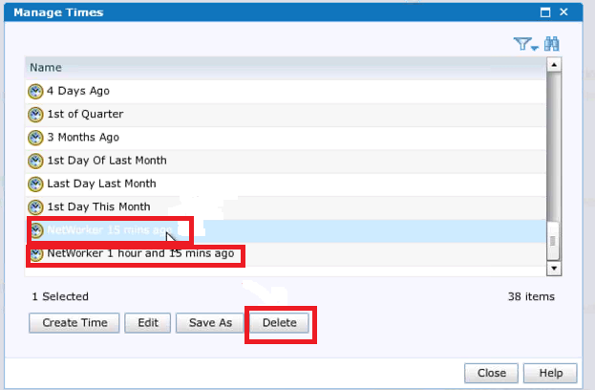The image size is (595, 390).
Task: Select "NetWorker 15 mins ago" row
Action: (286, 230)
